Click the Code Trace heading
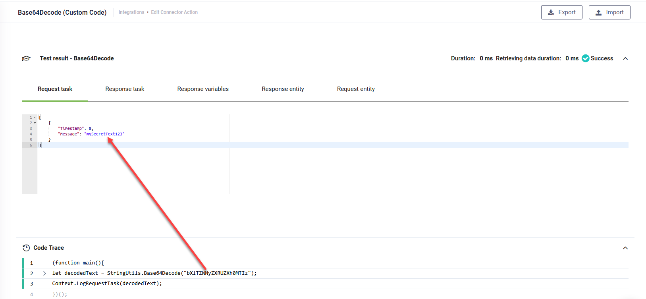Viewport: 646px width, 299px height. [x=48, y=248]
